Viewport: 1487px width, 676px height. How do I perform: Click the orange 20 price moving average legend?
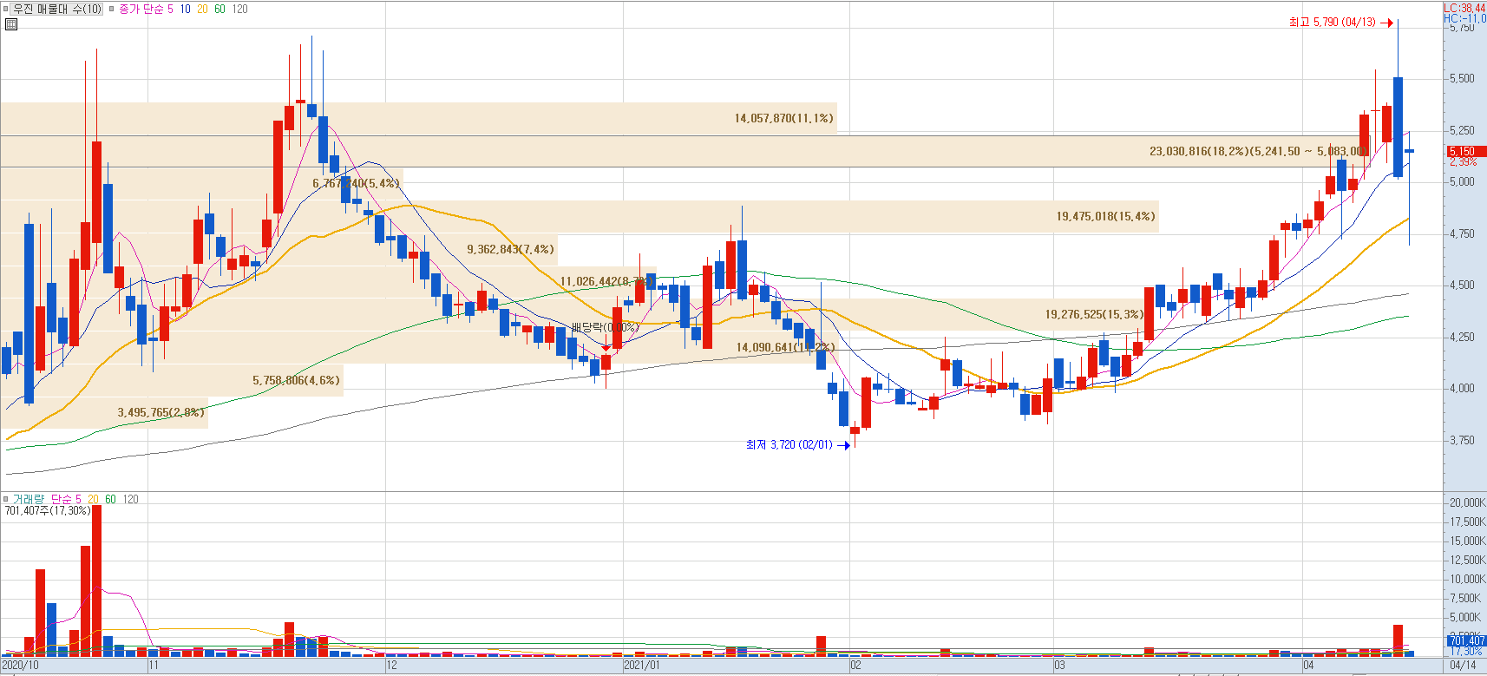(x=202, y=9)
